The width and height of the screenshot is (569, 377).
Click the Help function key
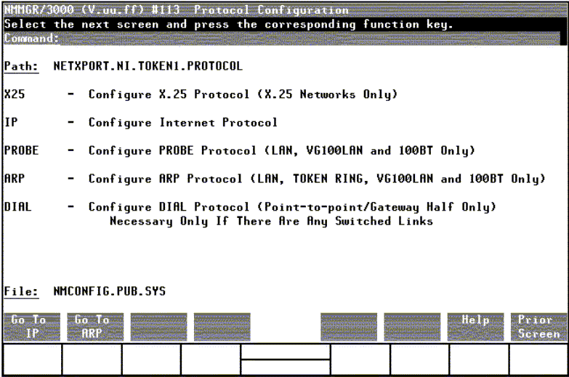click(475, 327)
